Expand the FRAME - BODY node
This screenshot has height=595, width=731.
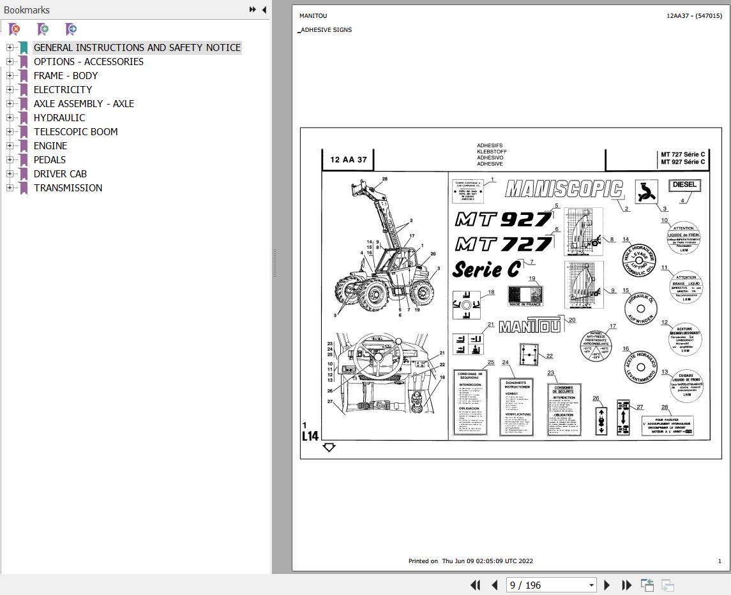click(x=10, y=75)
